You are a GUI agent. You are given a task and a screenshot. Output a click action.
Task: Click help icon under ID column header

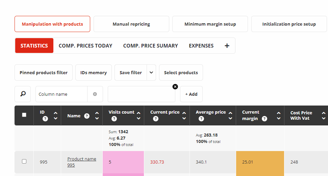click(x=45, y=119)
